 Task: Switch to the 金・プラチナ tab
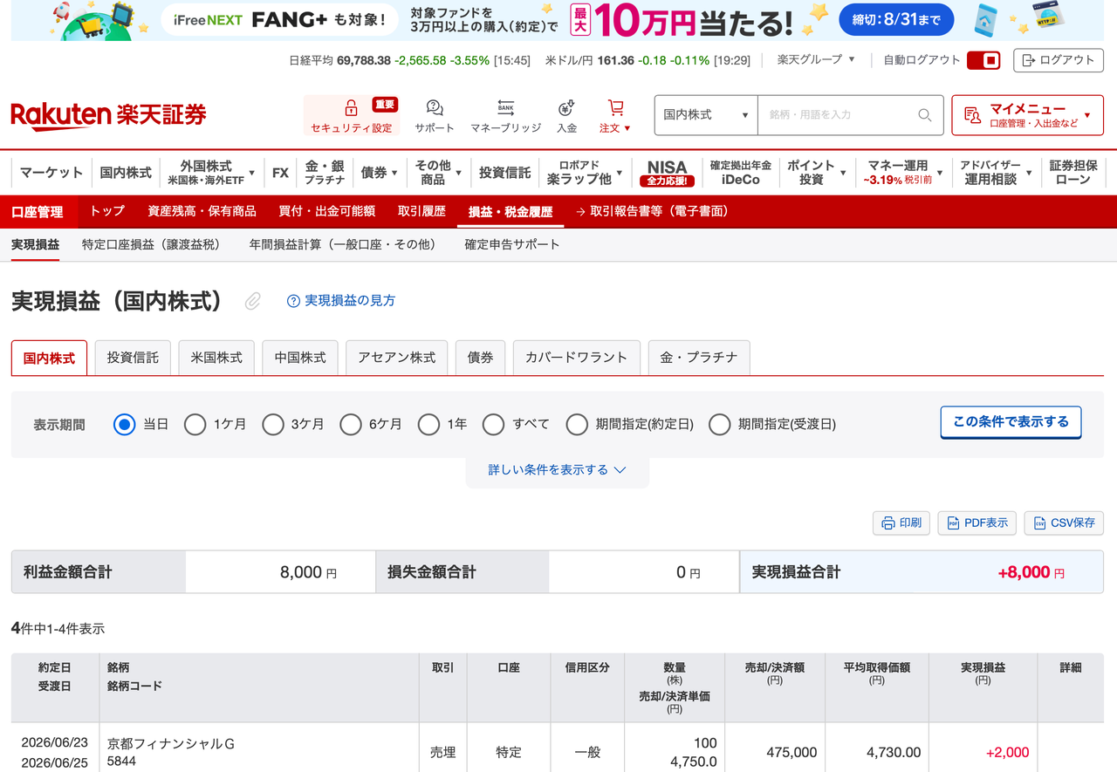(x=699, y=358)
